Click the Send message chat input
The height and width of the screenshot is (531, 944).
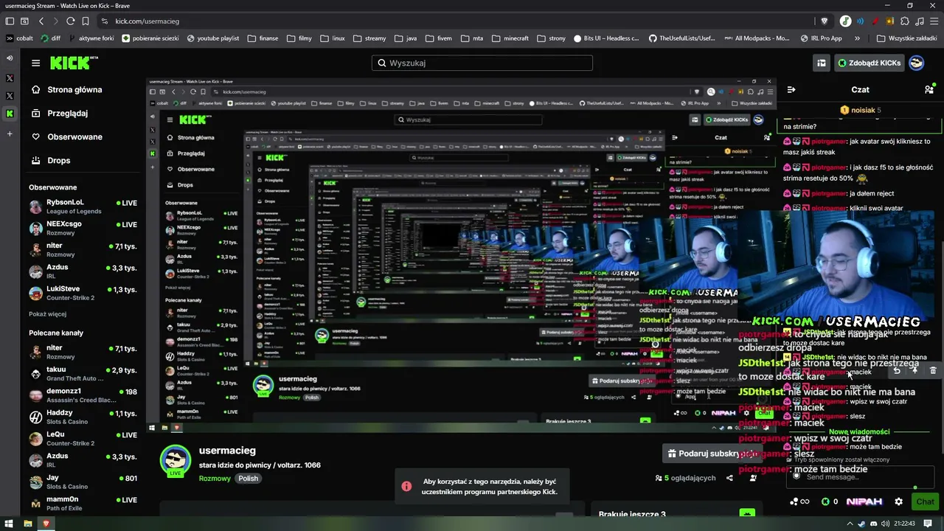tap(860, 477)
